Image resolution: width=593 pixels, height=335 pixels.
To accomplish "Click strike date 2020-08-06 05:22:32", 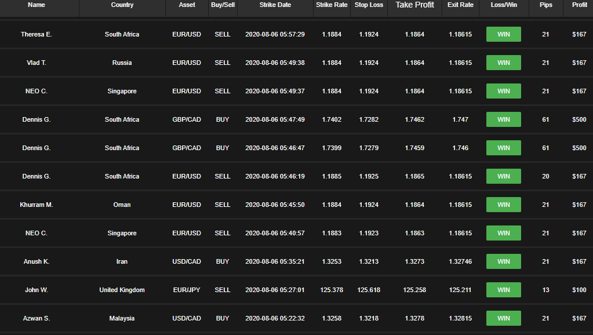I will pos(275,318).
